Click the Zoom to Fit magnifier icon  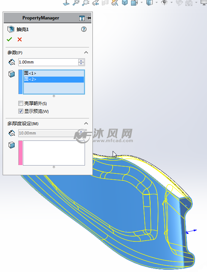click(76, 2)
